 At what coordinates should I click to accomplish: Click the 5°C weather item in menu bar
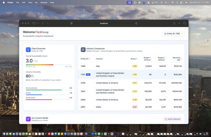(x=155, y=2)
